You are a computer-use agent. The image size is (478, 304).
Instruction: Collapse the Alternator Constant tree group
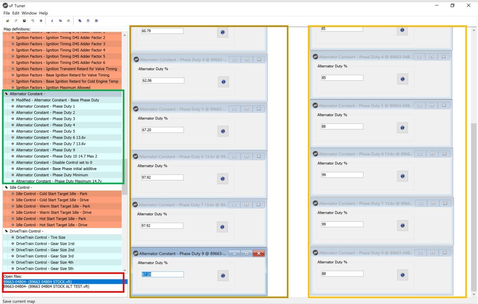(6, 94)
